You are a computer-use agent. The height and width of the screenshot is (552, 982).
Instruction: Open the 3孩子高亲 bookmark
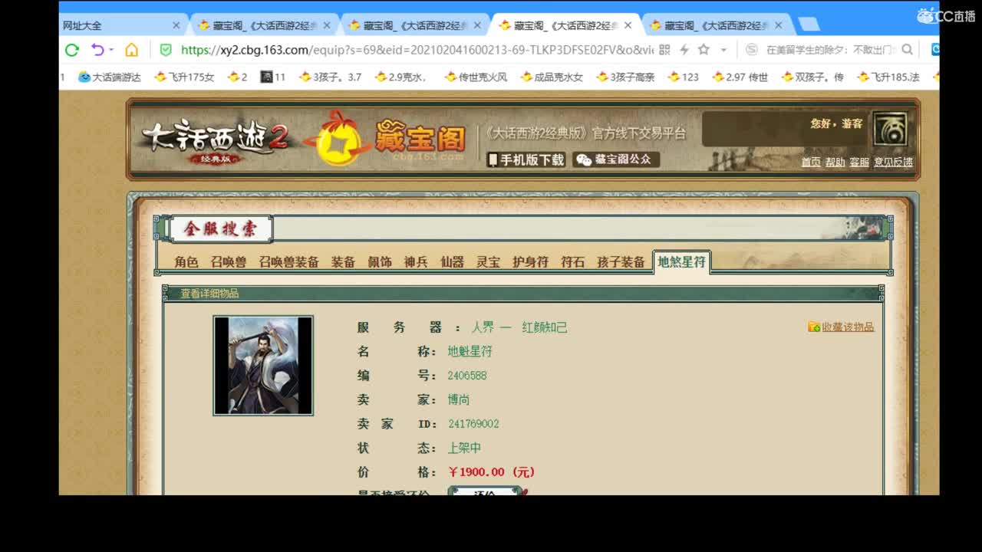tap(626, 77)
